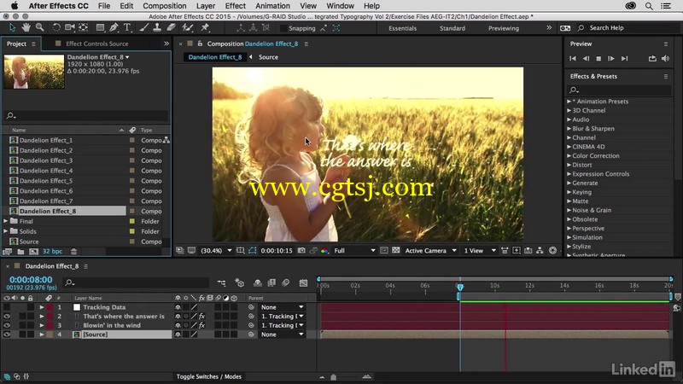Click 32 bpc color depth button
683x384 pixels.
(52, 252)
